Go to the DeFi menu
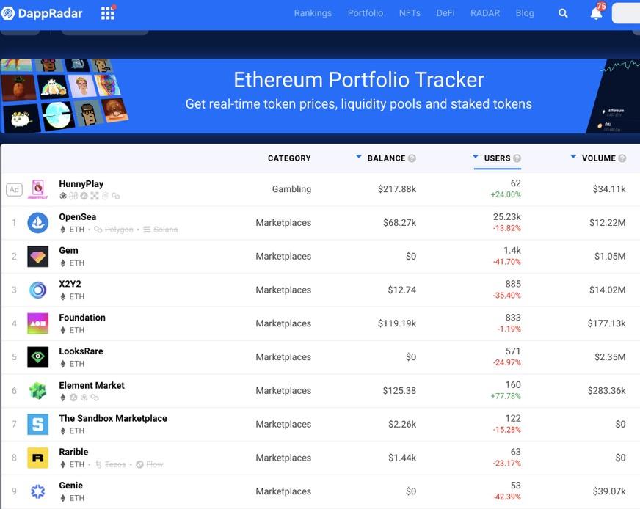The height and width of the screenshot is (509, 640). [446, 13]
